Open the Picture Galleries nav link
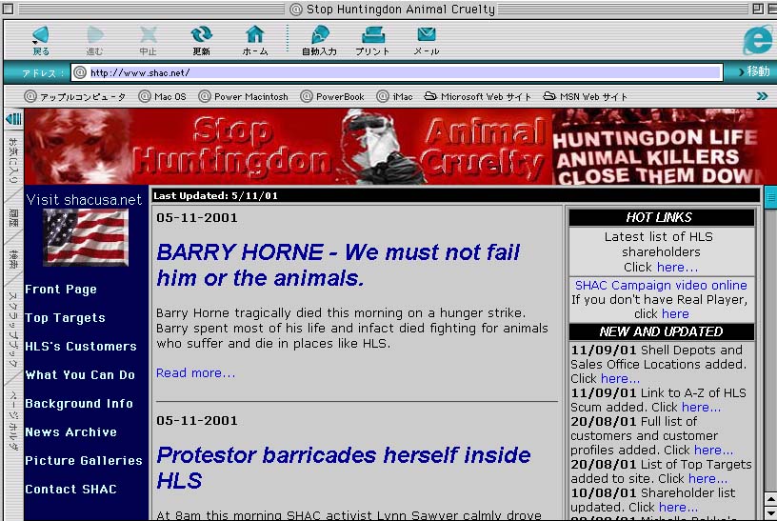This screenshot has height=521, width=777. (84, 461)
